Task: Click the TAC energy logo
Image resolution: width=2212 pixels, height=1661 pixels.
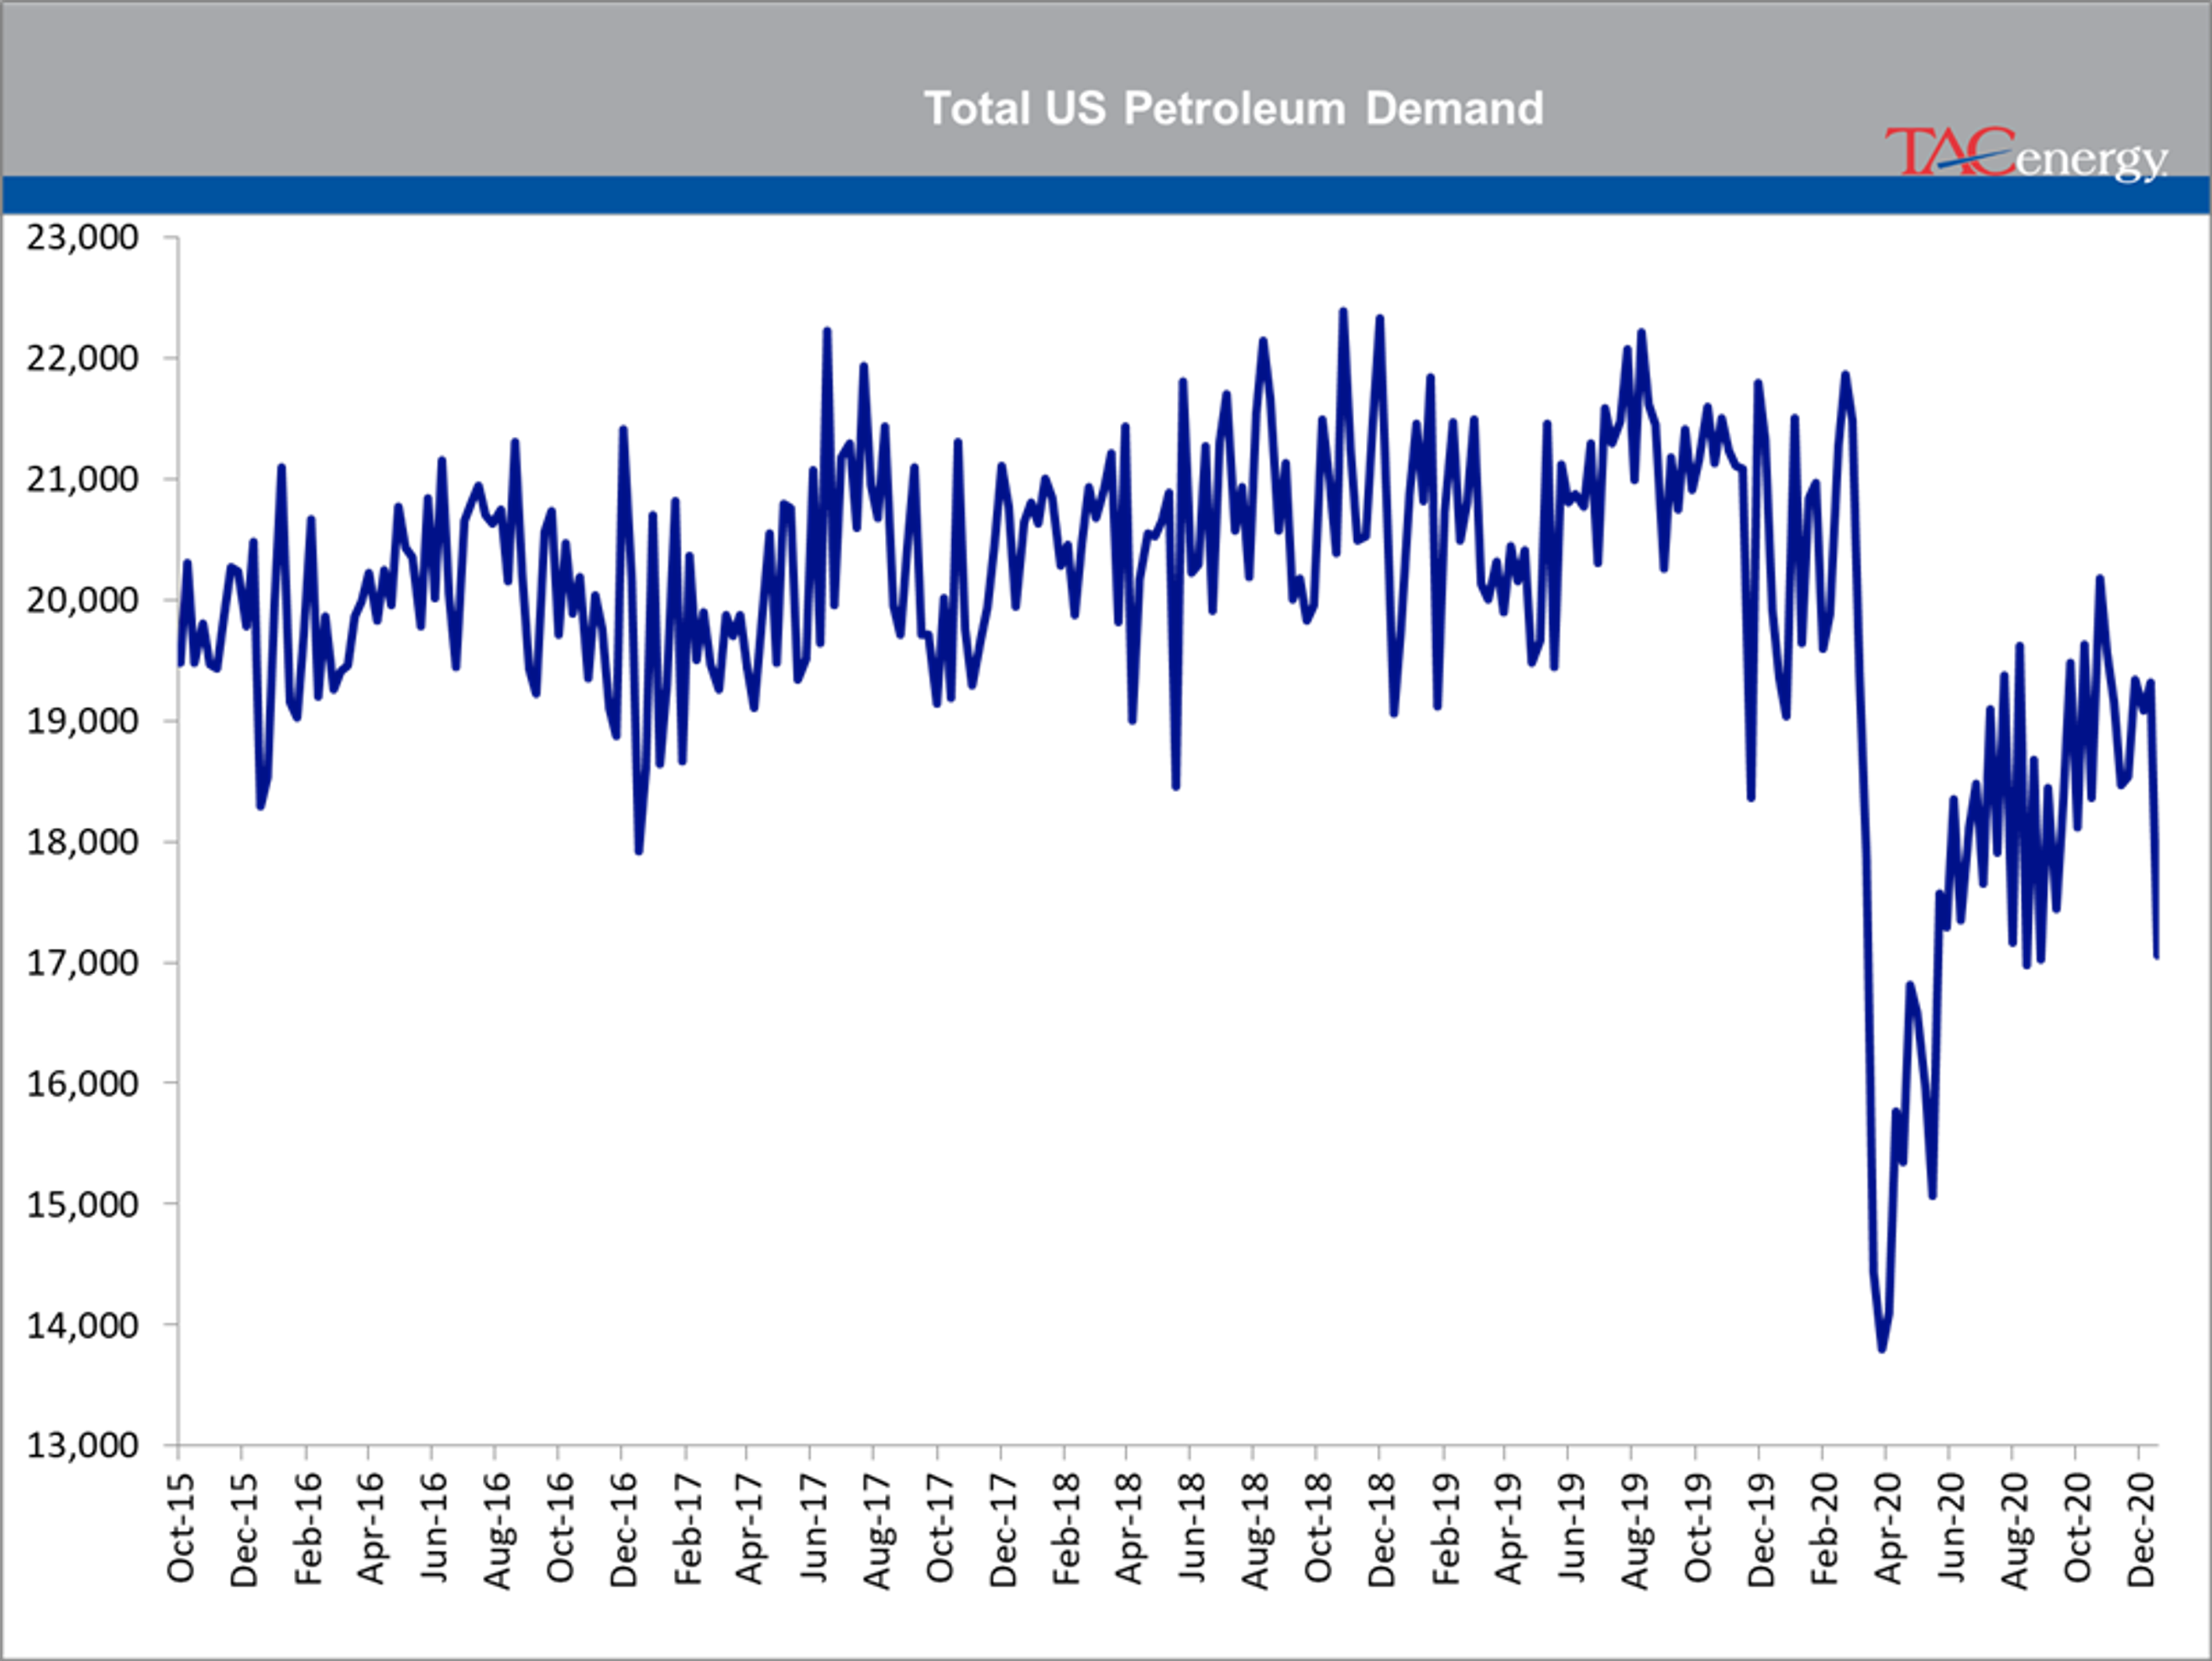Action: pyautogui.click(x=2026, y=155)
